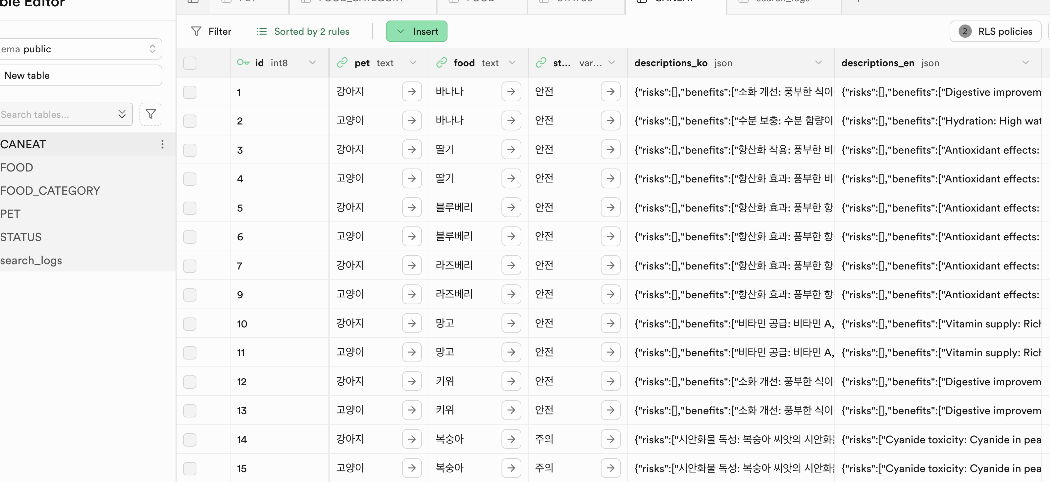The height and width of the screenshot is (482, 1050).
Task: Follow the status foreign key arrow in row 14
Action: pyautogui.click(x=610, y=439)
